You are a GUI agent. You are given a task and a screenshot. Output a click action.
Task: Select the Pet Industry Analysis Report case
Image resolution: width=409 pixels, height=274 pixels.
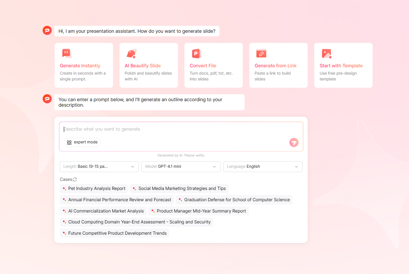[94, 188]
